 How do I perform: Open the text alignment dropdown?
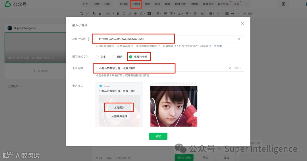159,14
